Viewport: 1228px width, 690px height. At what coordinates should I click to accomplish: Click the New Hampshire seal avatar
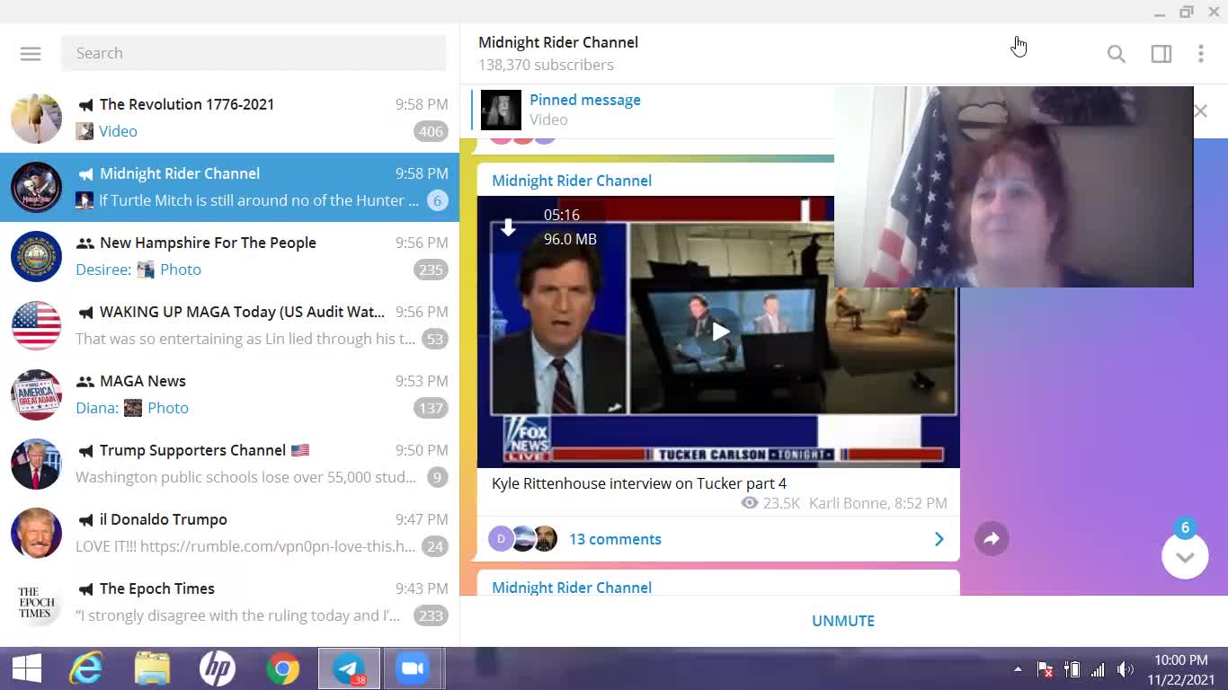point(36,256)
